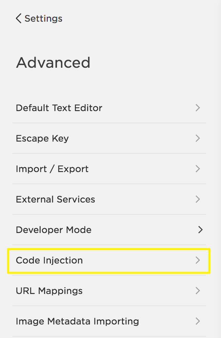Expand Import / Export via its chevron

[x=198, y=169]
